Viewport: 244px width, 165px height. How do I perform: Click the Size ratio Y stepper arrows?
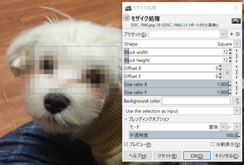230,92
